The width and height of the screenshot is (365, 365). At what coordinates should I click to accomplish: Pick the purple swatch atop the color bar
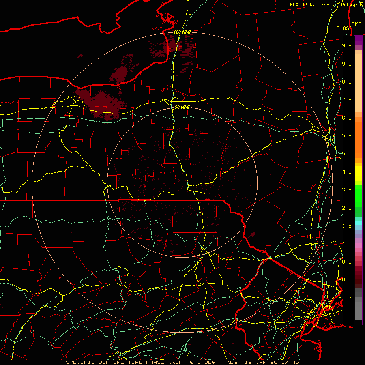click(358, 41)
